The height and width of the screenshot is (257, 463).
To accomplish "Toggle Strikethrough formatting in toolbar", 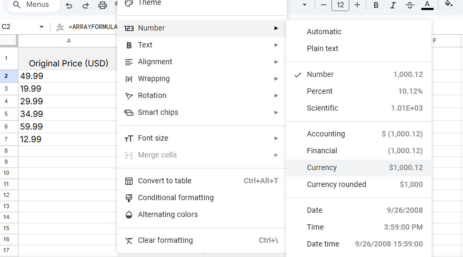I will [410, 5].
